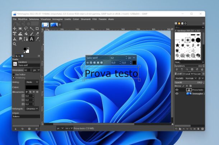
Task: Toggle the 'Usa l'editor' checkbox
Action: [x=14, y=75]
